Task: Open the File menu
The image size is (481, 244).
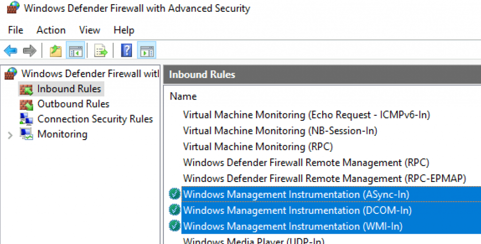Action: tap(16, 30)
